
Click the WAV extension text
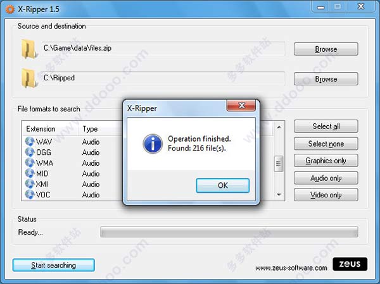tap(44, 142)
